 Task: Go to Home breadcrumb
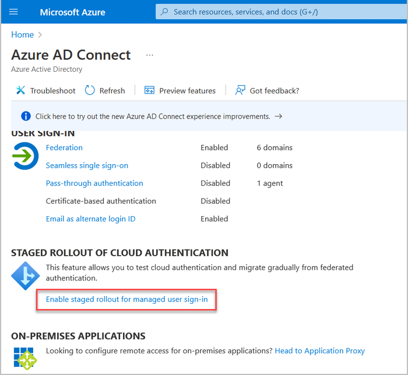coord(22,34)
